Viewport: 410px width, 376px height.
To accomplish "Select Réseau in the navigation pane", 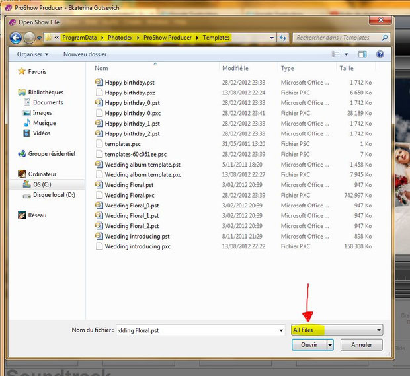I will coord(37,215).
